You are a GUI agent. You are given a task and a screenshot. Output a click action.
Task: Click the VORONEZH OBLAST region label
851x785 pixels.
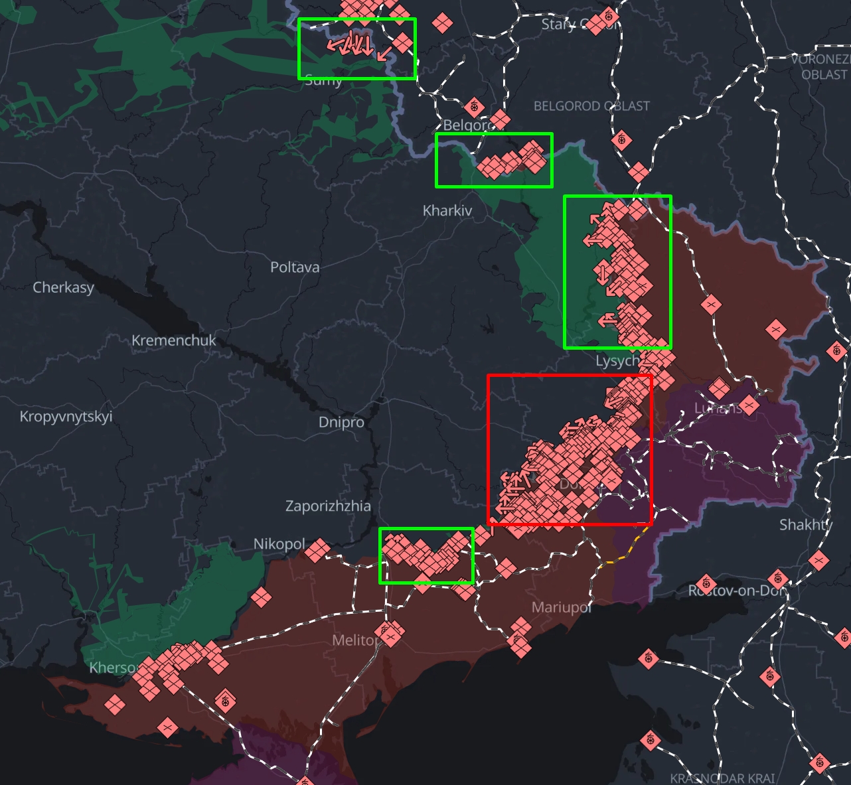pos(822,67)
